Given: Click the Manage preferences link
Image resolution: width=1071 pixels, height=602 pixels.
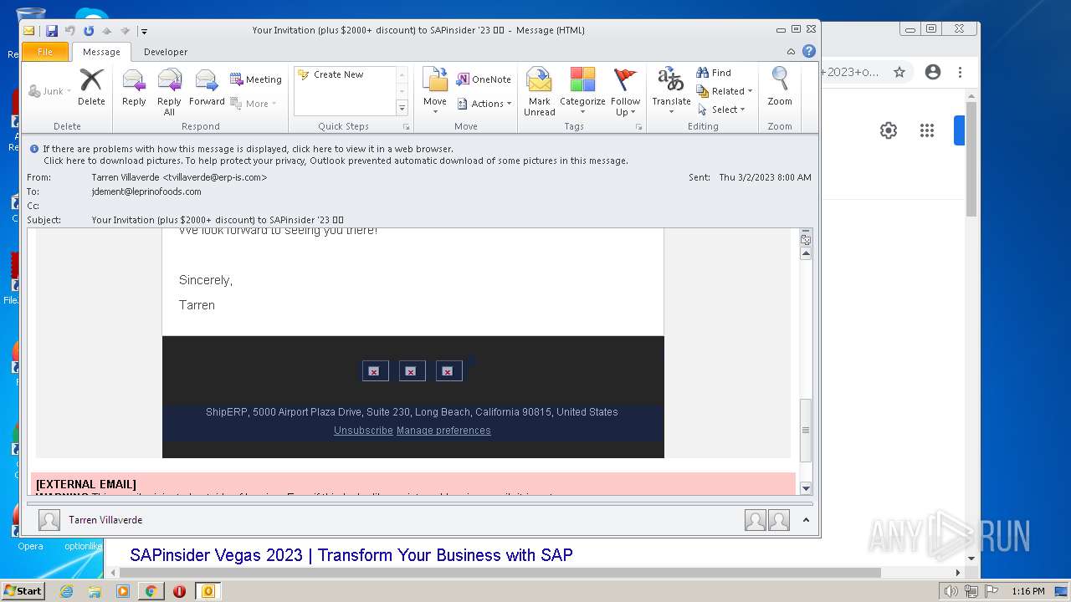Looking at the screenshot, I should tap(443, 431).
